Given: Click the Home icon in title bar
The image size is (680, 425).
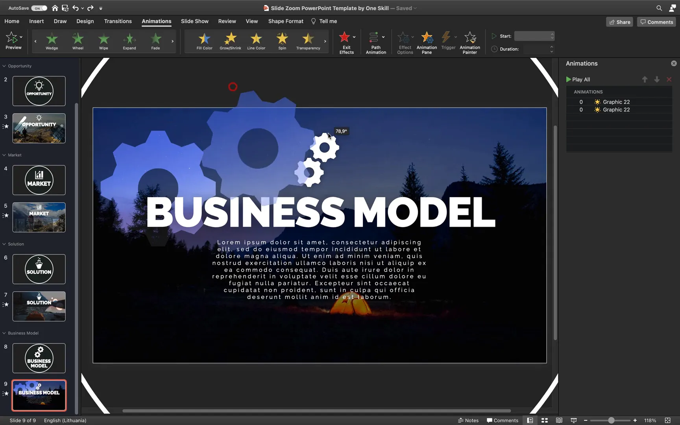Looking at the screenshot, I should click(55, 8).
